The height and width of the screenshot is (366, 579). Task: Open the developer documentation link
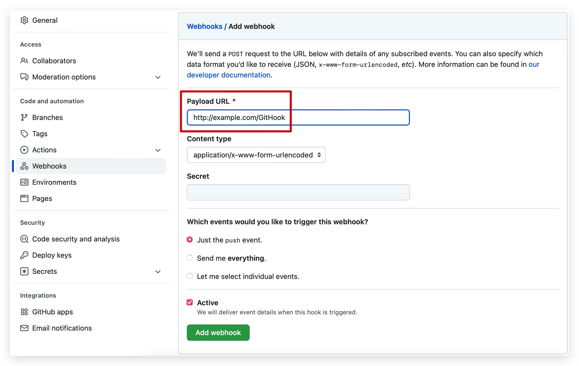coord(229,75)
